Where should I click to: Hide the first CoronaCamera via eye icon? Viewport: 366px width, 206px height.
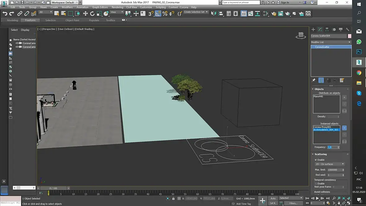(x=17, y=43)
